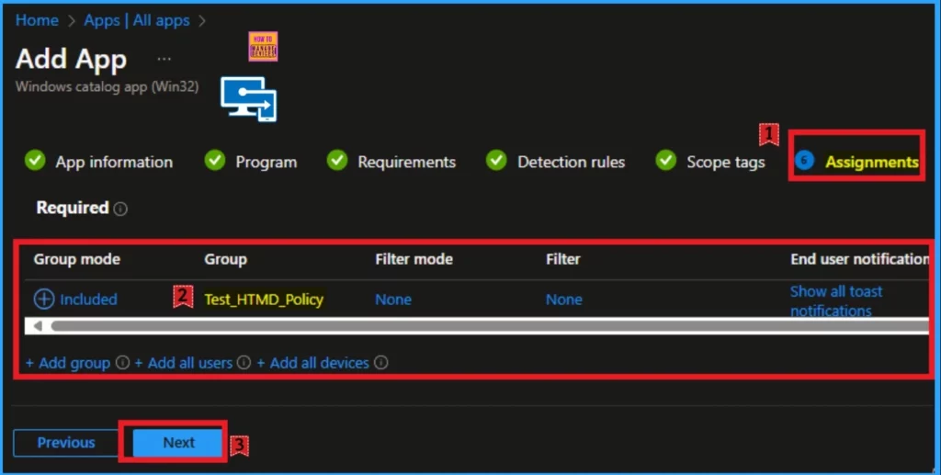Switch to Program step
This screenshot has width=941, height=475.
[x=266, y=162]
